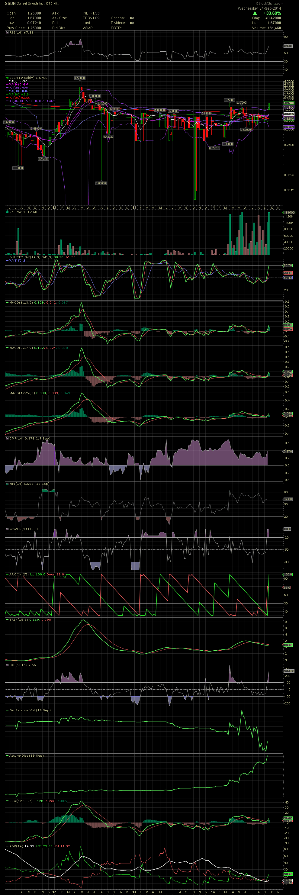Click the P/E value -1.53
299x895 pixels.
tap(95, 13)
